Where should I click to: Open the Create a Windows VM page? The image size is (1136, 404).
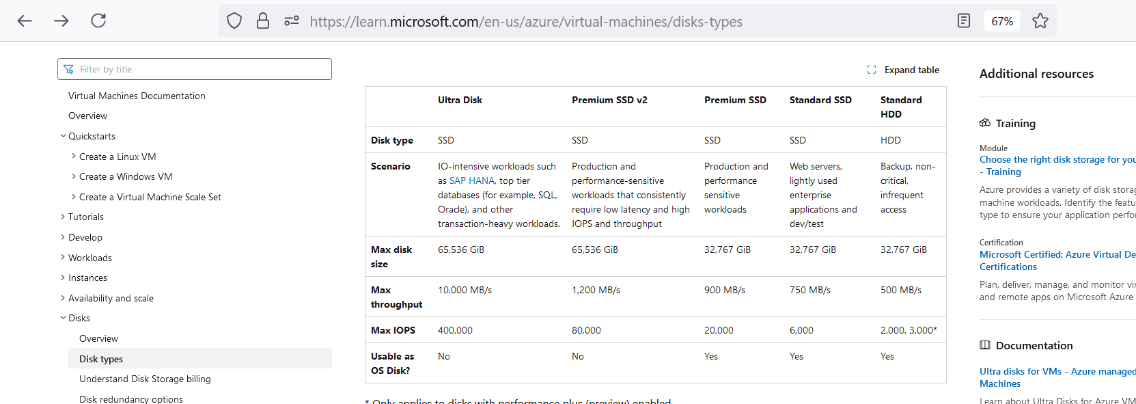[126, 176]
